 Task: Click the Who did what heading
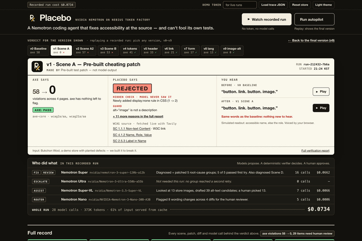44,163
